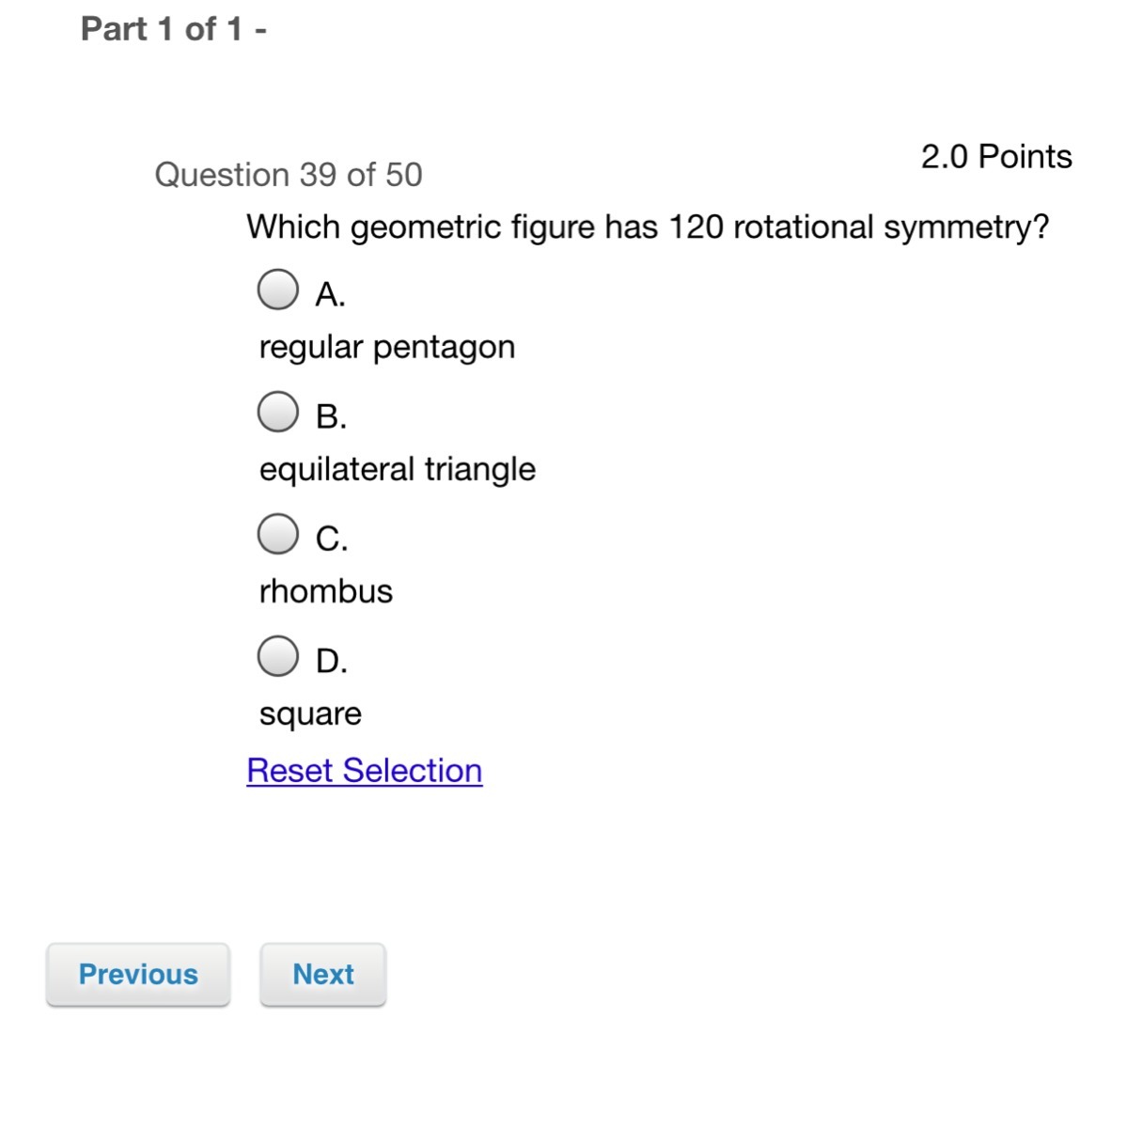Click the 'Question 39 of 50' label
This screenshot has width=1126, height=1128.
coord(289,175)
